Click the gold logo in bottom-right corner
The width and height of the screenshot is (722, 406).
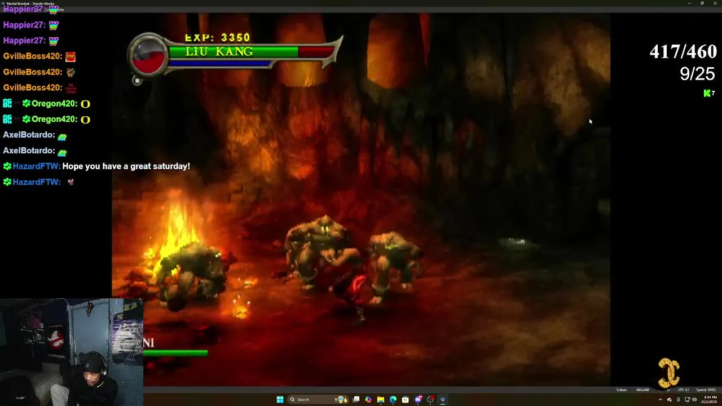(x=669, y=373)
